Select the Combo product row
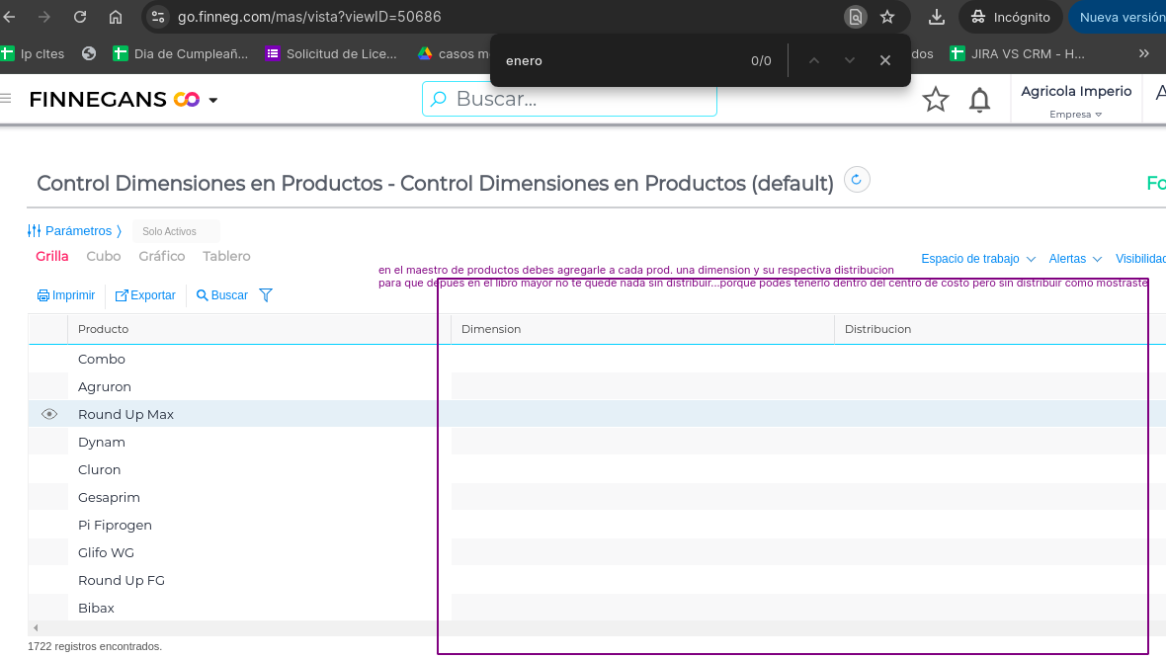This screenshot has height=659, width=1166. pos(597,360)
